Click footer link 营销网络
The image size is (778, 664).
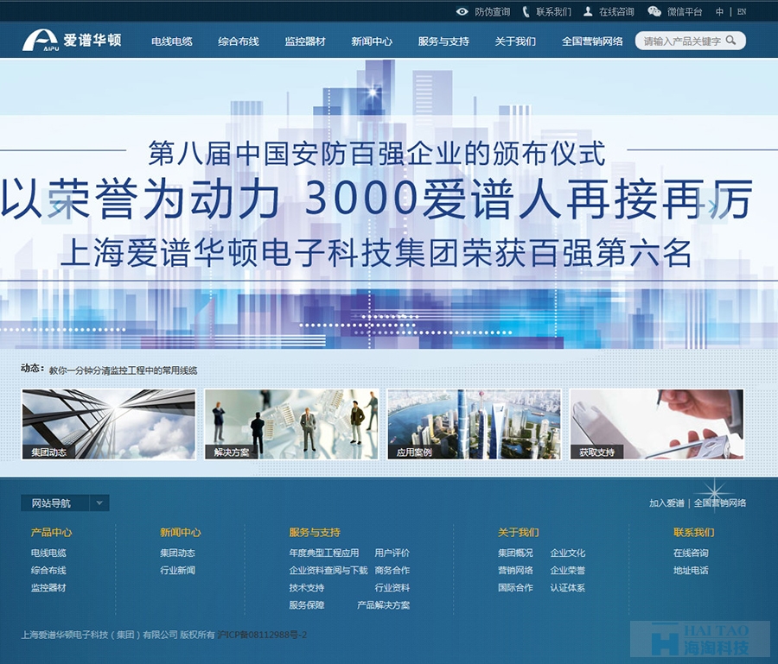(515, 571)
